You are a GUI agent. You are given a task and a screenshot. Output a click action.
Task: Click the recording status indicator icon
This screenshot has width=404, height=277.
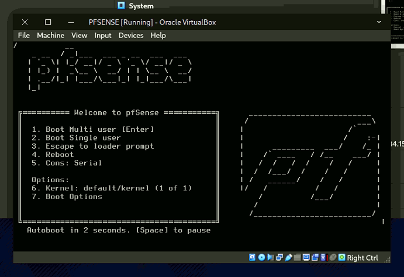tap(315, 258)
